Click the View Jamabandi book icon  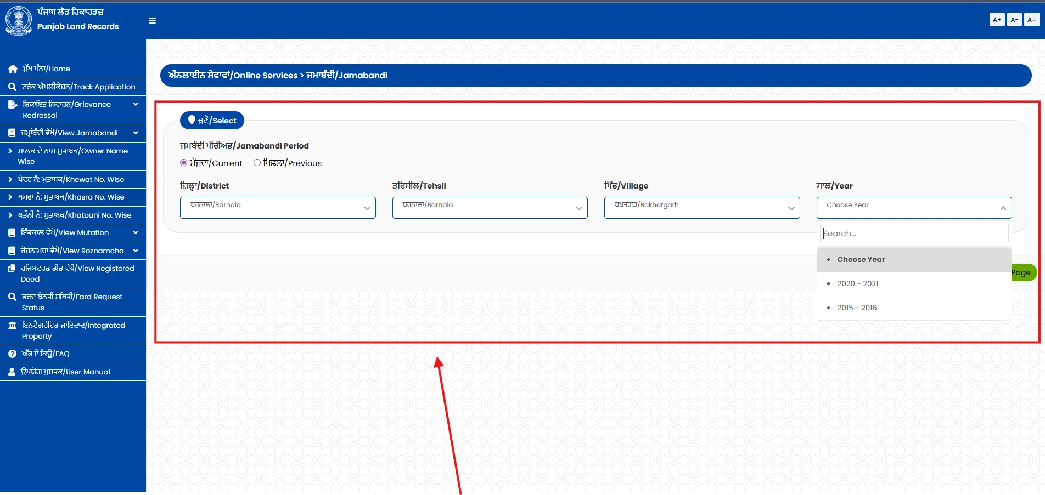point(12,133)
